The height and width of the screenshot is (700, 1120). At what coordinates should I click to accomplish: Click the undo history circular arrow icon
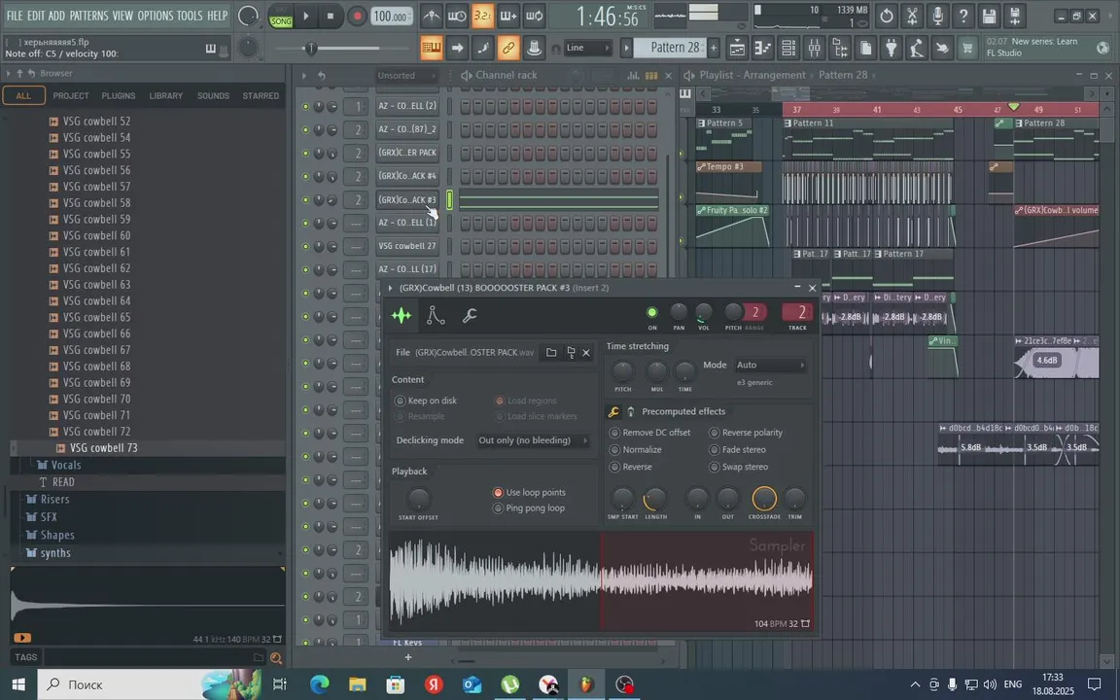click(887, 16)
